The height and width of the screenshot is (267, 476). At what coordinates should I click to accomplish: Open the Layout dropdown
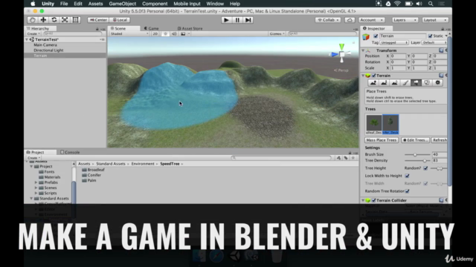point(434,20)
